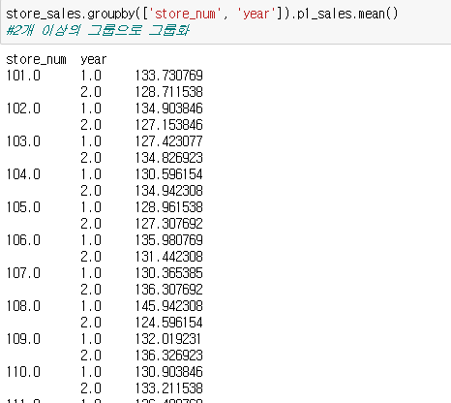
Task: Click year 1.0 in the 101.0 row
Action: (91, 76)
